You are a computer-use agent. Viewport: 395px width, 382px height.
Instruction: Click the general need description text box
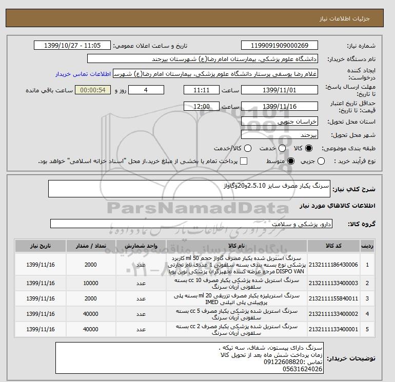pos(189,189)
